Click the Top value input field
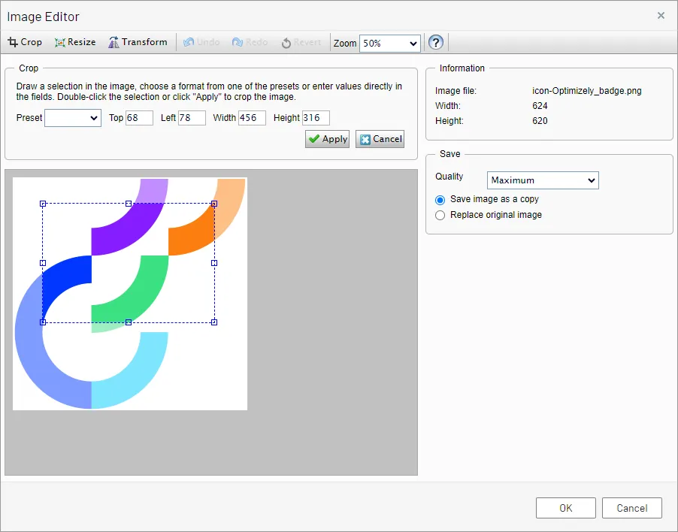Image resolution: width=678 pixels, height=532 pixels. click(139, 118)
